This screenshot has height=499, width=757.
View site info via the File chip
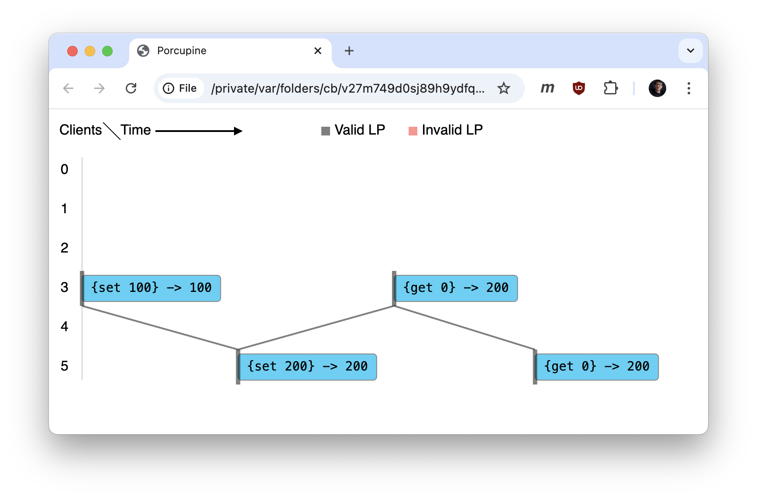tap(180, 88)
